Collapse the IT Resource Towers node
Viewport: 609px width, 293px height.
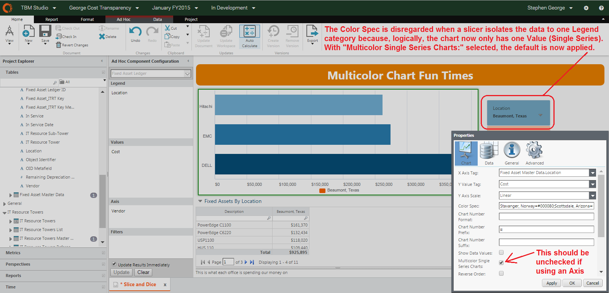pyautogui.click(x=4, y=212)
